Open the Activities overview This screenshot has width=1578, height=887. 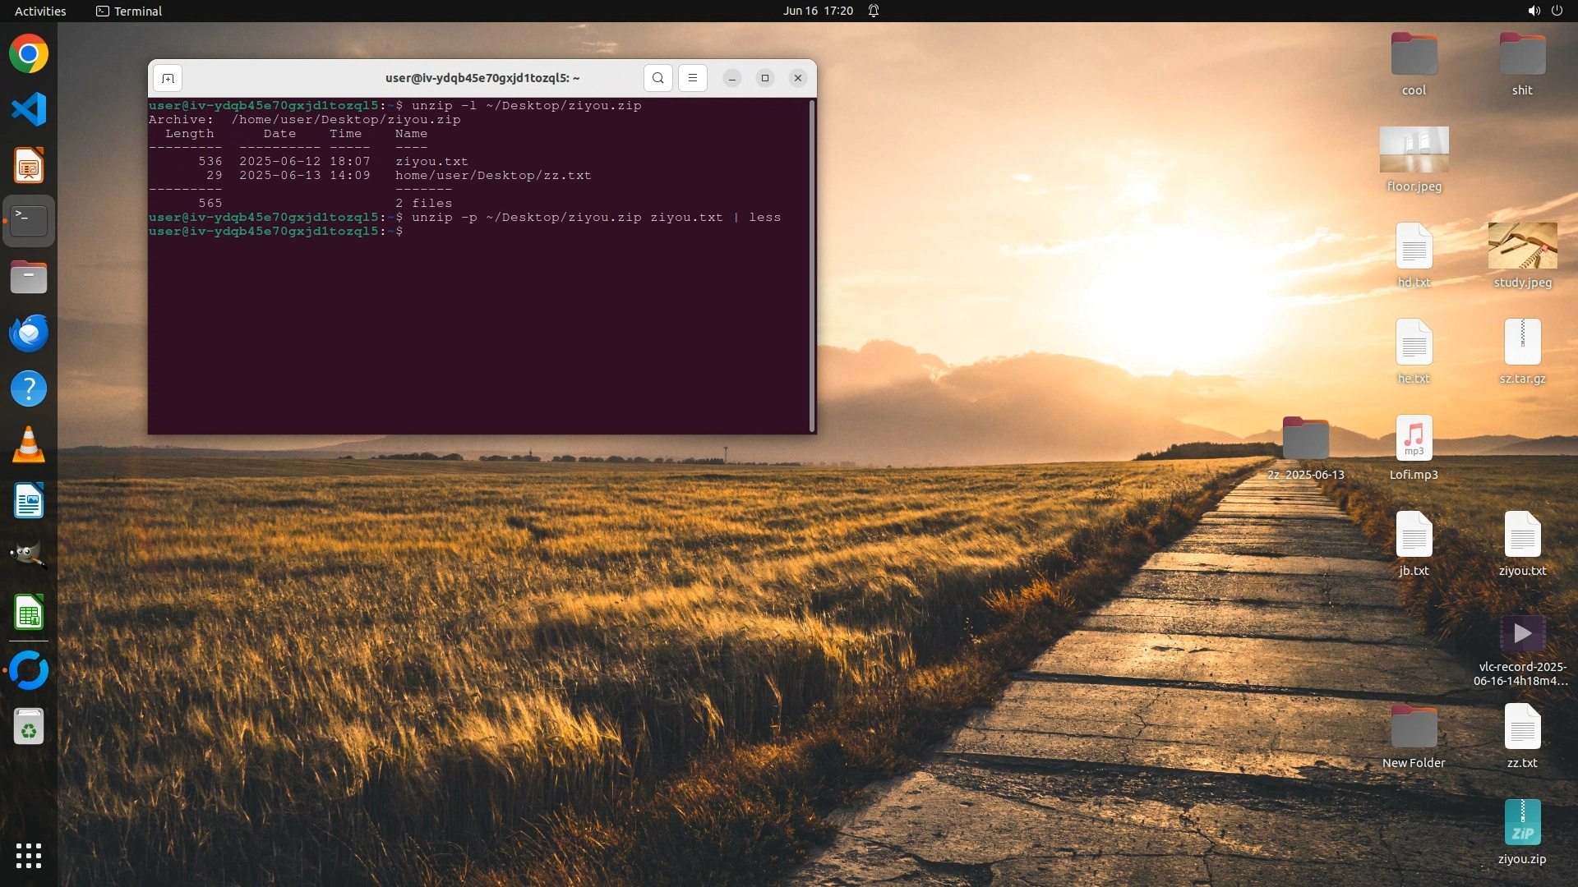click(40, 11)
